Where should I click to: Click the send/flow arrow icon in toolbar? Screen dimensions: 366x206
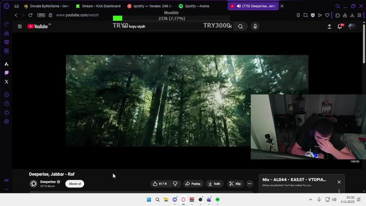point(320,15)
